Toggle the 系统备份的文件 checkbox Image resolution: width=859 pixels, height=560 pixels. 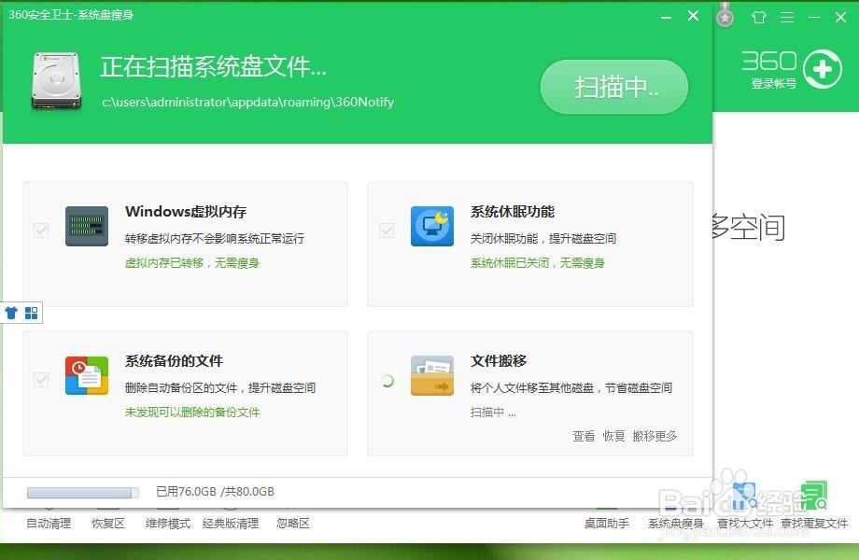click(x=41, y=379)
